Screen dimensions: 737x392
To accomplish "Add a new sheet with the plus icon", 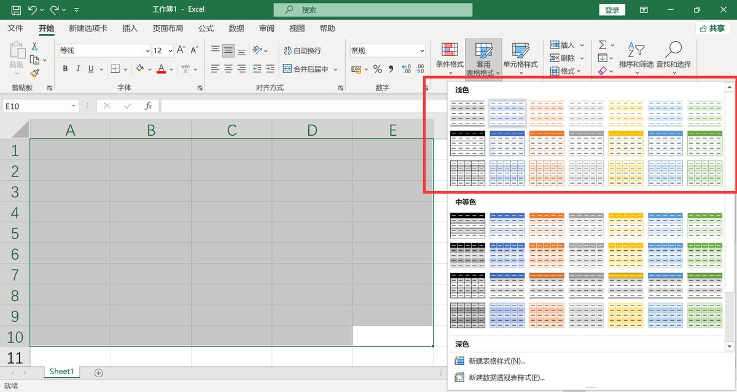I will tap(98, 372).
